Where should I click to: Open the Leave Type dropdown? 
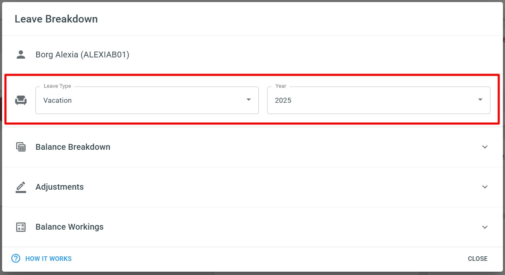coord(142,100)
